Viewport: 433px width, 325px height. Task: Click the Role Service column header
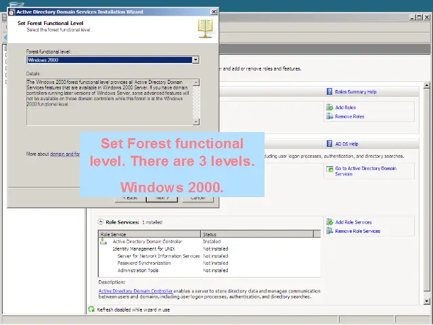150,234
